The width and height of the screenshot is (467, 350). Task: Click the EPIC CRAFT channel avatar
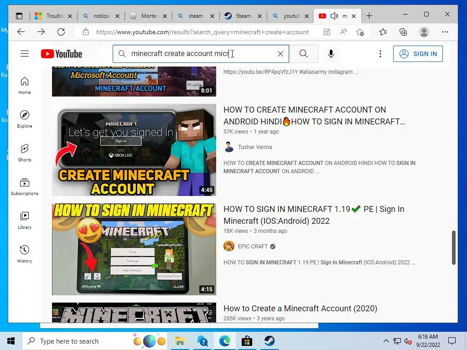tap(229, 247)
